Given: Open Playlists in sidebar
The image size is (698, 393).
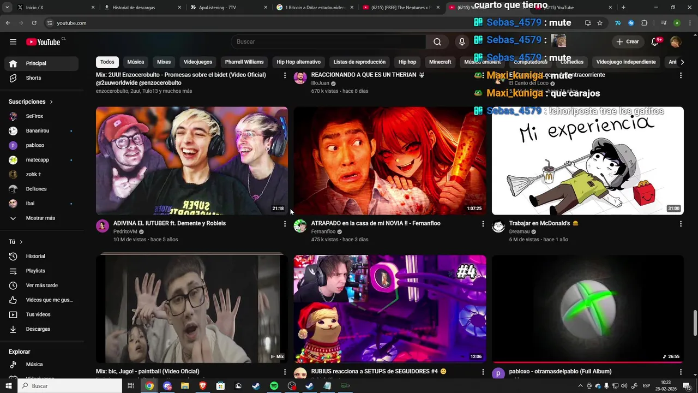Looking at the screenshot, I should tap(43, 271).
